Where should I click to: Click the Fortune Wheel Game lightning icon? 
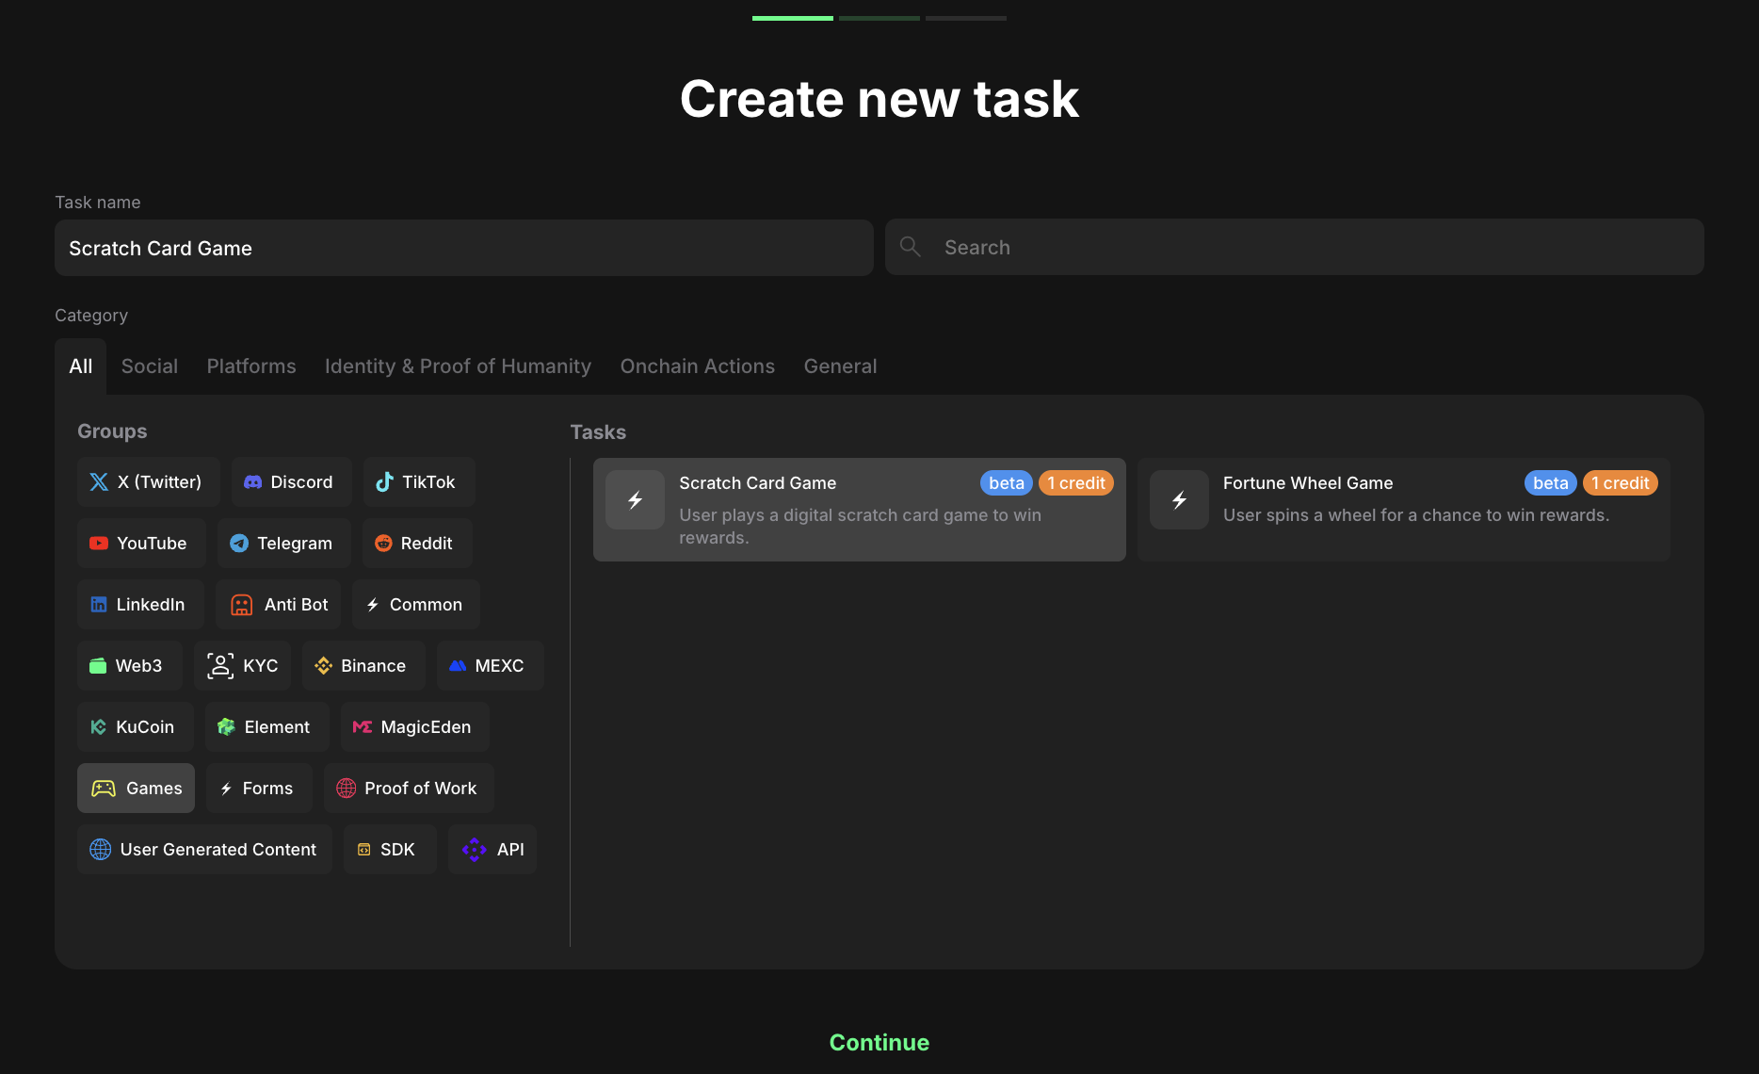[1179, 500]
